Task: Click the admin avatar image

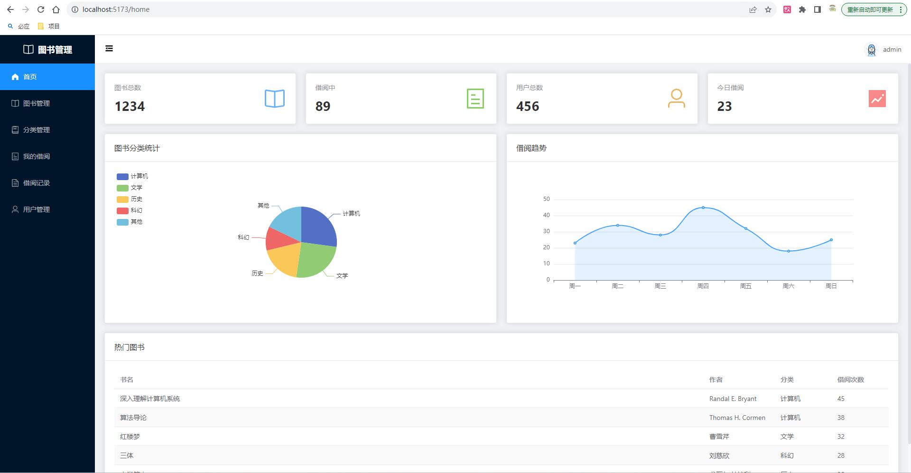Action: 871,50
